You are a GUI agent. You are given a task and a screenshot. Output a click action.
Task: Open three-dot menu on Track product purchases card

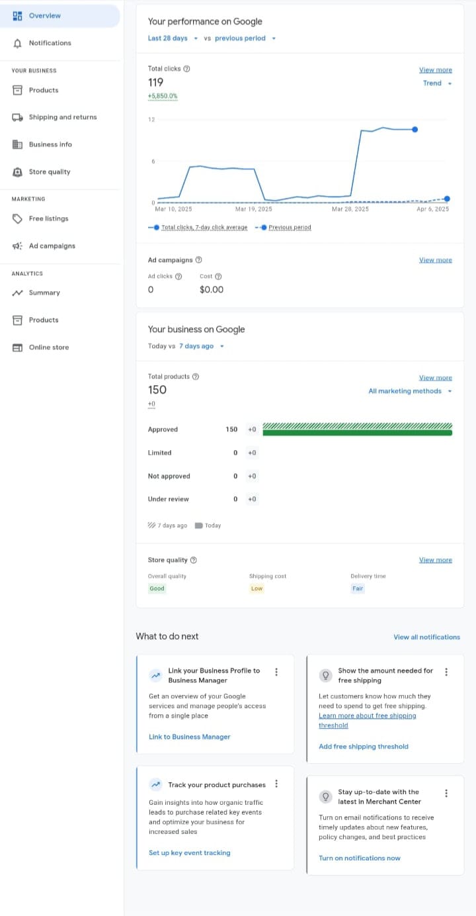point(276,784)
